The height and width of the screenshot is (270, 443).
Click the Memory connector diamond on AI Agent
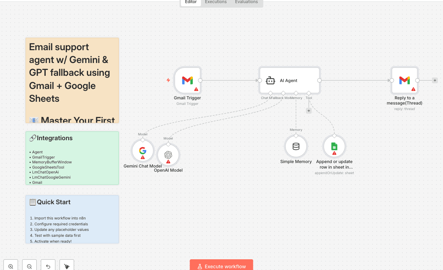click(x=296, y=93)
